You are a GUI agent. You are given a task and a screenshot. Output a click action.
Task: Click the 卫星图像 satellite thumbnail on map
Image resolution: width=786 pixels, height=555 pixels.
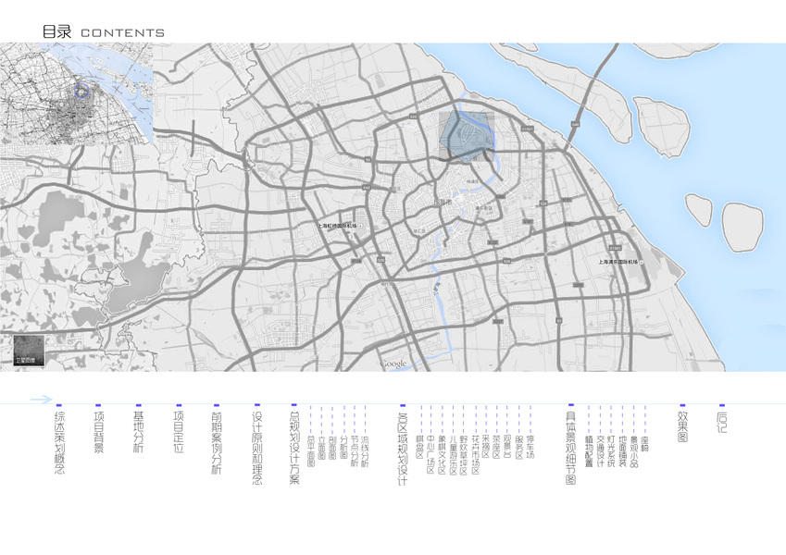coord(29,351)
